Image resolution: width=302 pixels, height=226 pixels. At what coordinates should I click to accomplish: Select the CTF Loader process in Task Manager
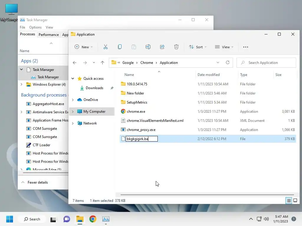pyautogui.click(x=41, y=145)
